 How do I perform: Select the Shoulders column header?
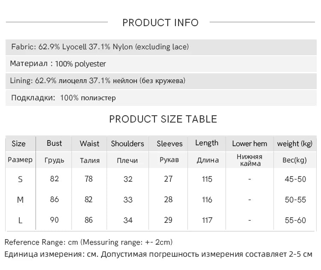pos(128,144)
